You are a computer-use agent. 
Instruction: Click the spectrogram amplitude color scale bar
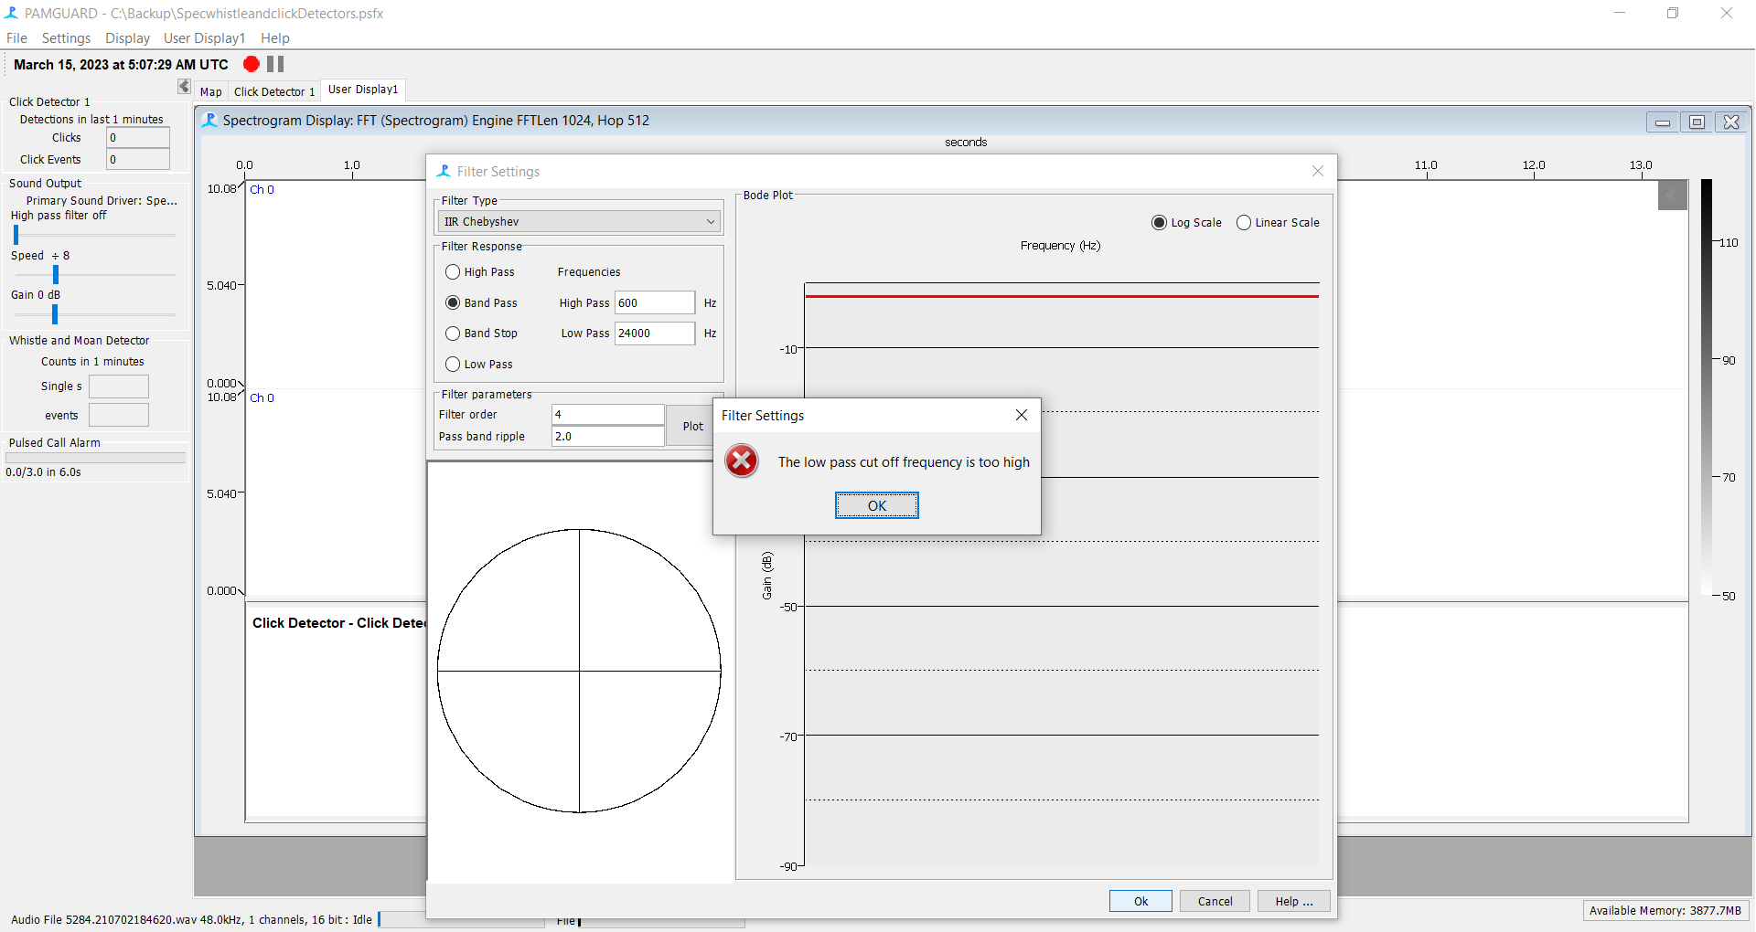coord(1706,387)
